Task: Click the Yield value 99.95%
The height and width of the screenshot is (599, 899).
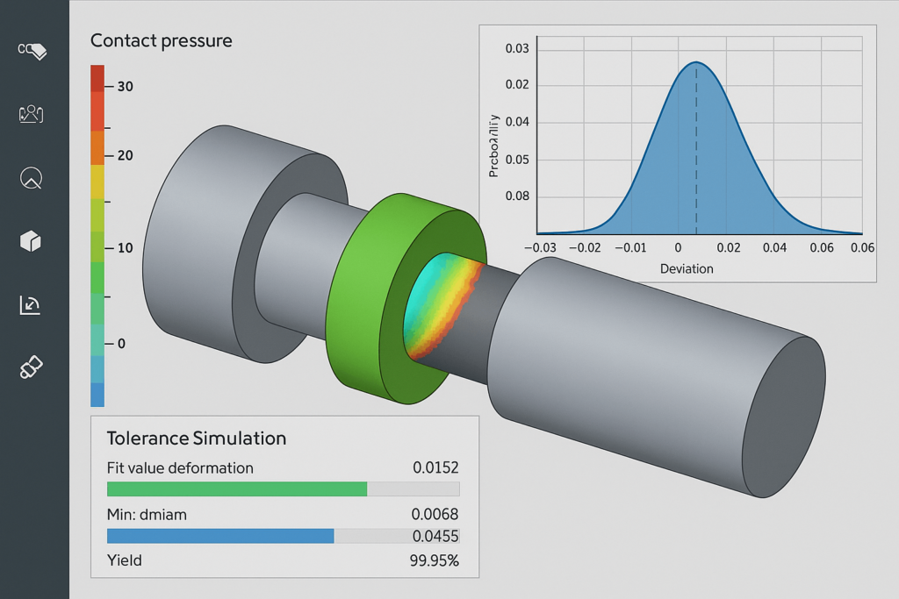Action: click(x=434, y=560)
